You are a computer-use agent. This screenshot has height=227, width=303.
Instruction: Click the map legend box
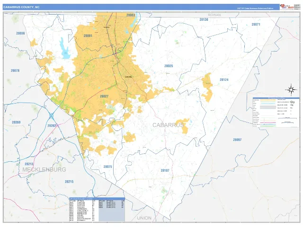276,112
